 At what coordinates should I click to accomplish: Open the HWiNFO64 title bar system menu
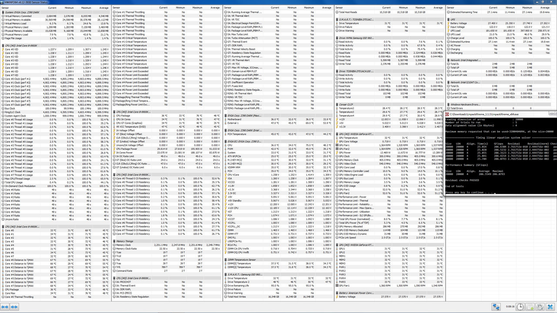coord(3,2)
